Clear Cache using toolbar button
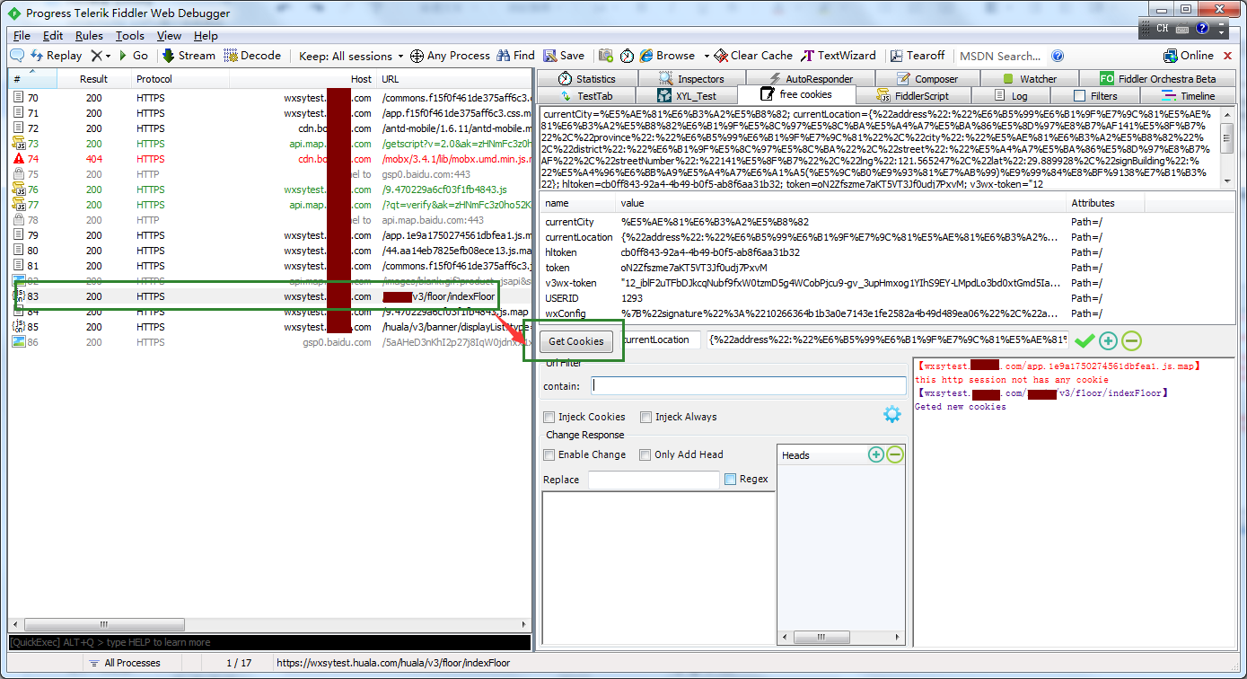This screenshot has height=679, width=1247. [x=753, y=56]
